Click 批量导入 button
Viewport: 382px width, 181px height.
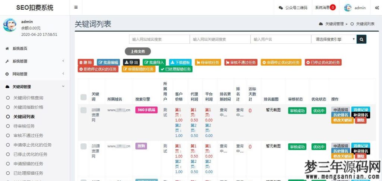(x=154, y=62)
